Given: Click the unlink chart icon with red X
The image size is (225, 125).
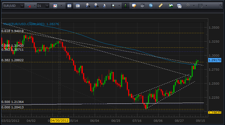Looking at the screenshot, I should (29, 6).
